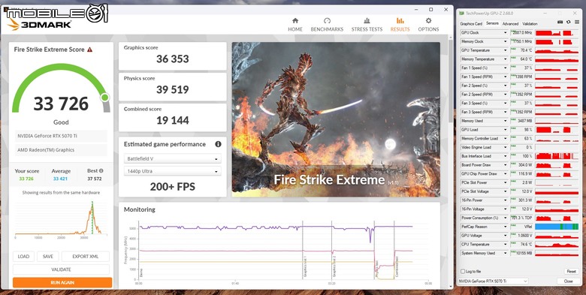Click the System Memory Used value field
The width and height of the screenshot is (586, 295).
tap(521, 253)
